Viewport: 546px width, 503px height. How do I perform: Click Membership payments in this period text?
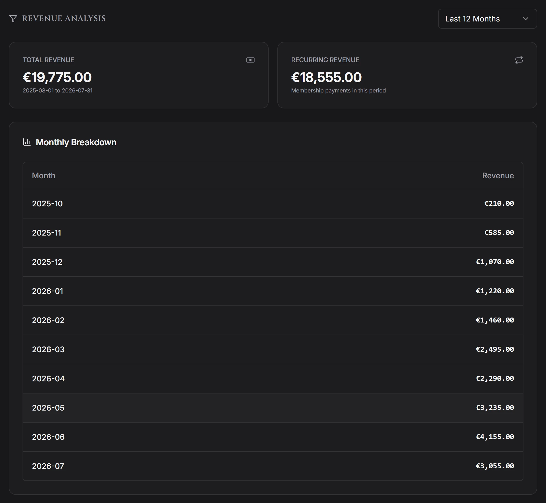click(338, 91)
